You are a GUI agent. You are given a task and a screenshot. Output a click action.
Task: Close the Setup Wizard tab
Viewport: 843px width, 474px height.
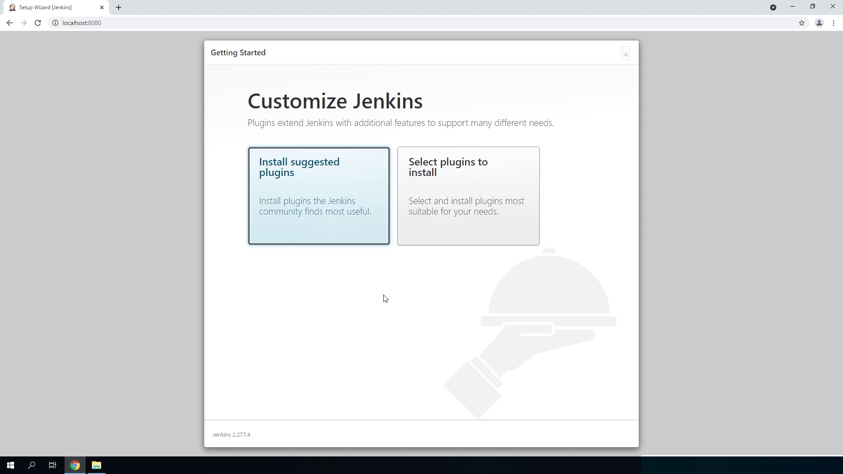(102, 7)
